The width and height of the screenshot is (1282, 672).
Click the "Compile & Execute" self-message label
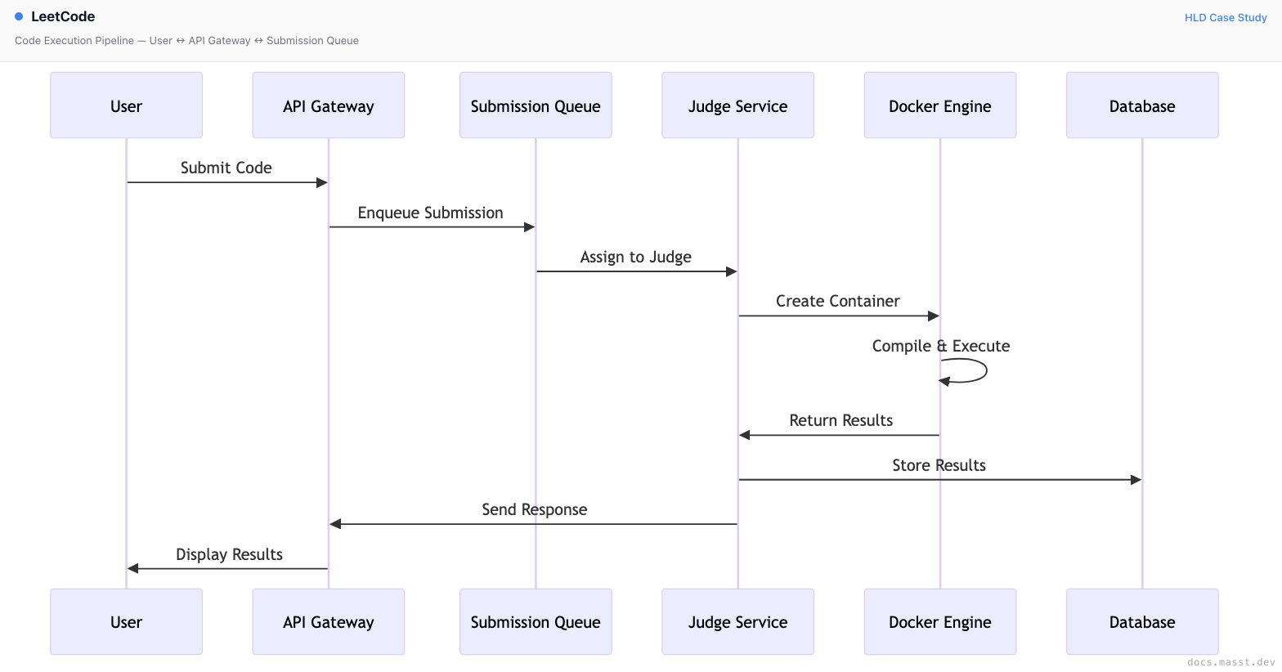tap(941, 346)
